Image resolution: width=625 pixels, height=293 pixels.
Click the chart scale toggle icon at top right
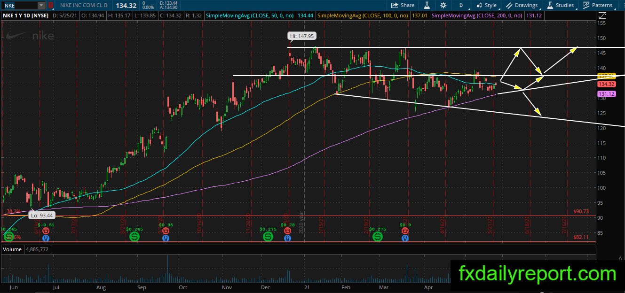pos(602,15)
